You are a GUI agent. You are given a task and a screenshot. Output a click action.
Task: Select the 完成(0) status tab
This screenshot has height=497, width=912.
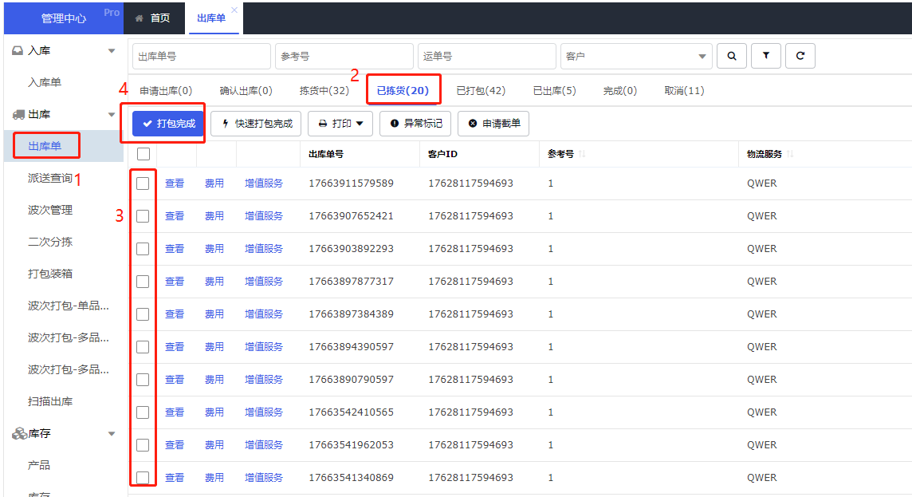[620, 91]
